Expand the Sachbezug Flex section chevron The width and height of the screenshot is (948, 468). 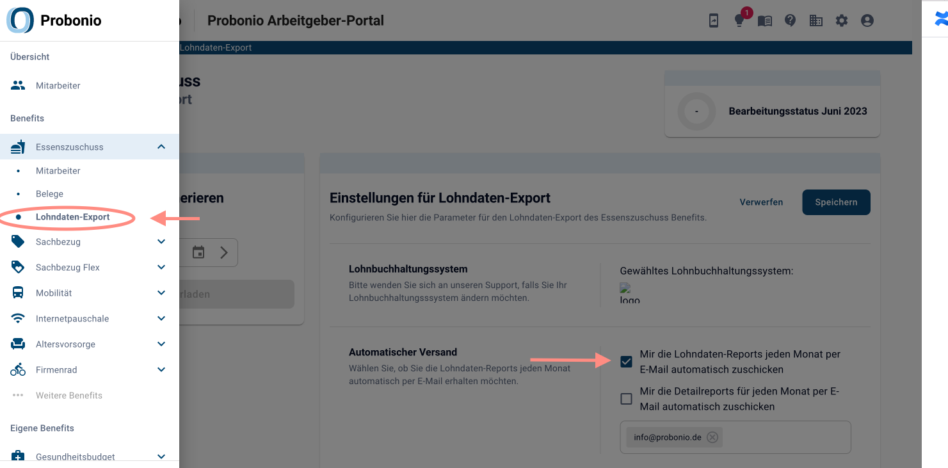[161, 267]
